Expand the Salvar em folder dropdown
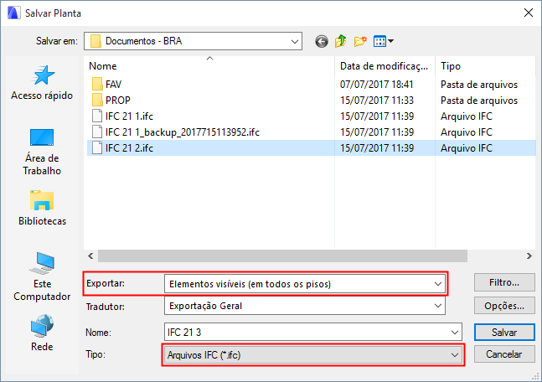The height and width of the screenshot is (382, 542). 294,41
